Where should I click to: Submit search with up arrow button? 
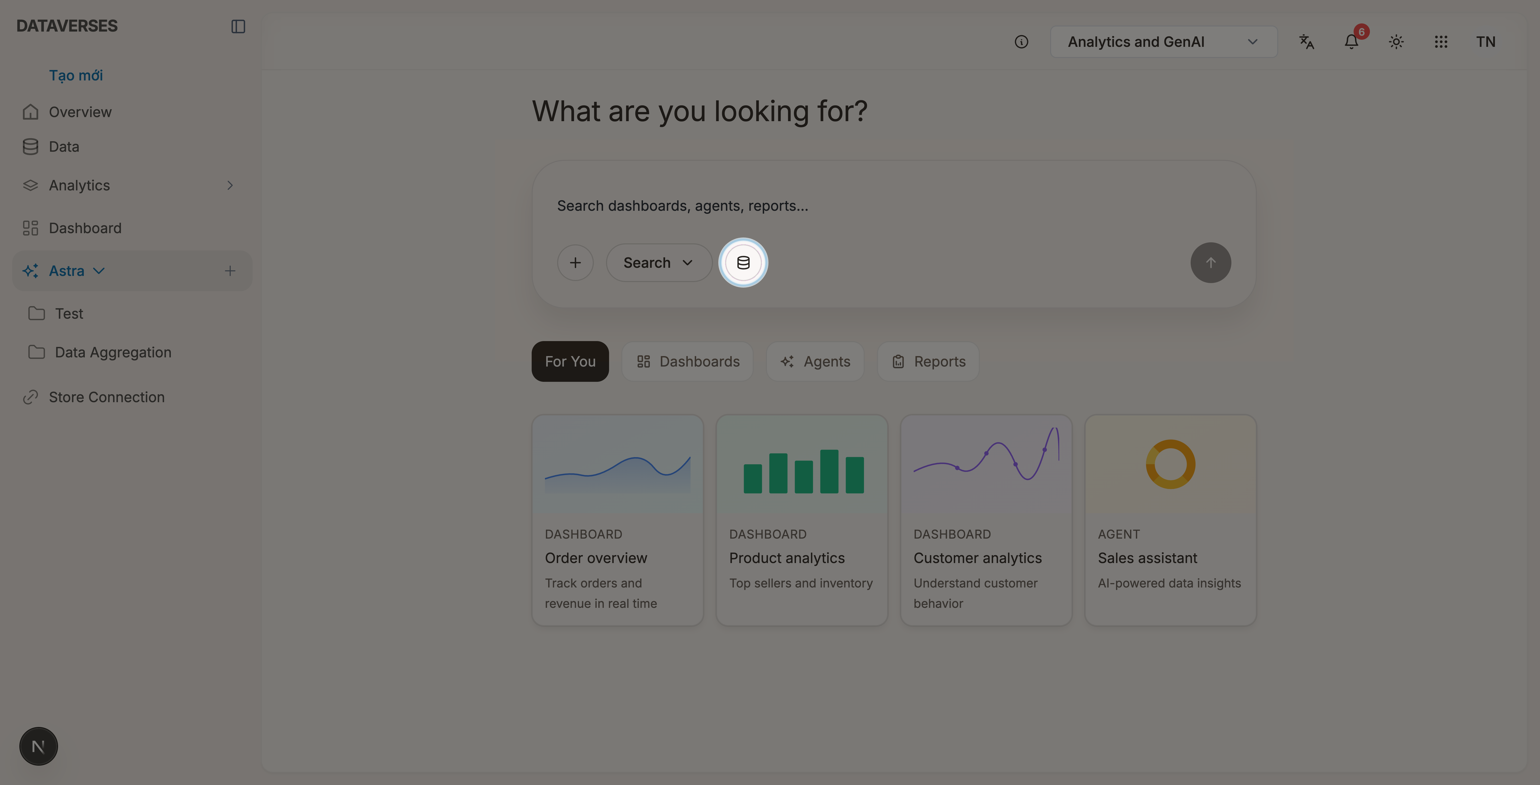tap(1211, 263)
